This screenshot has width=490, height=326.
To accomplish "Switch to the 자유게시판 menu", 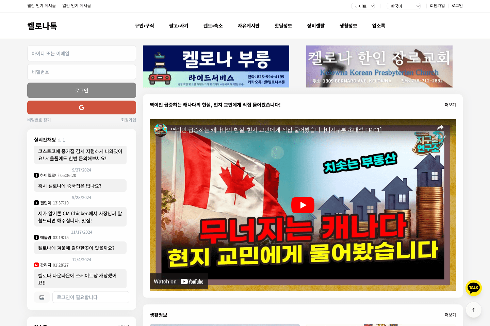I will (x=248, y=25).
